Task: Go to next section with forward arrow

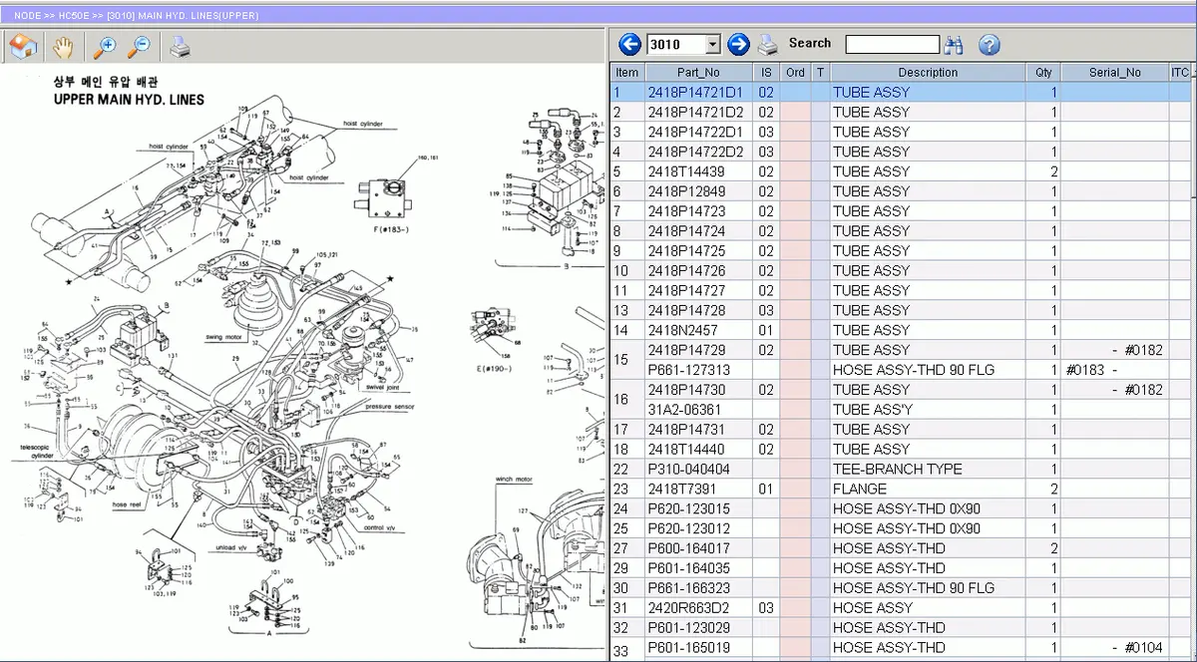Action: point(738,44)
